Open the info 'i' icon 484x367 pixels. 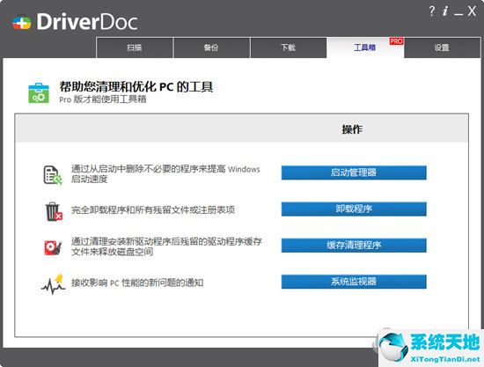point(444,11)
